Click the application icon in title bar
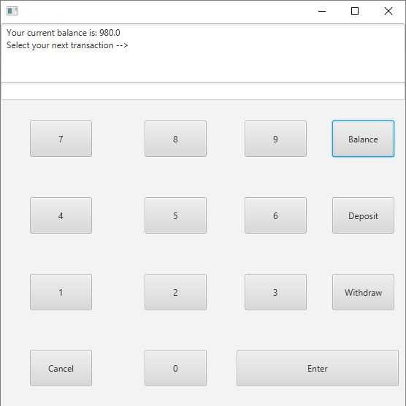This screenshot has width=406, height=406. point(12,11)
